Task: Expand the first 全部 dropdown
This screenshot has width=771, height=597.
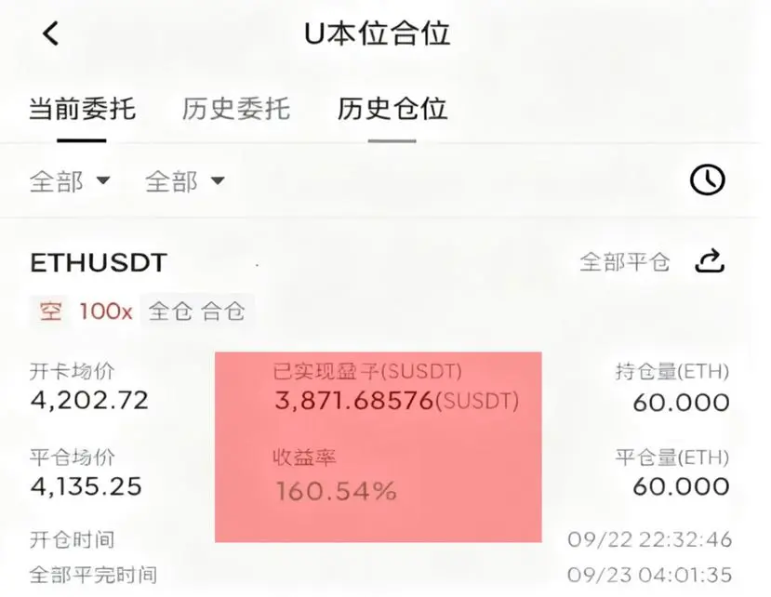Action: point(70,181)
